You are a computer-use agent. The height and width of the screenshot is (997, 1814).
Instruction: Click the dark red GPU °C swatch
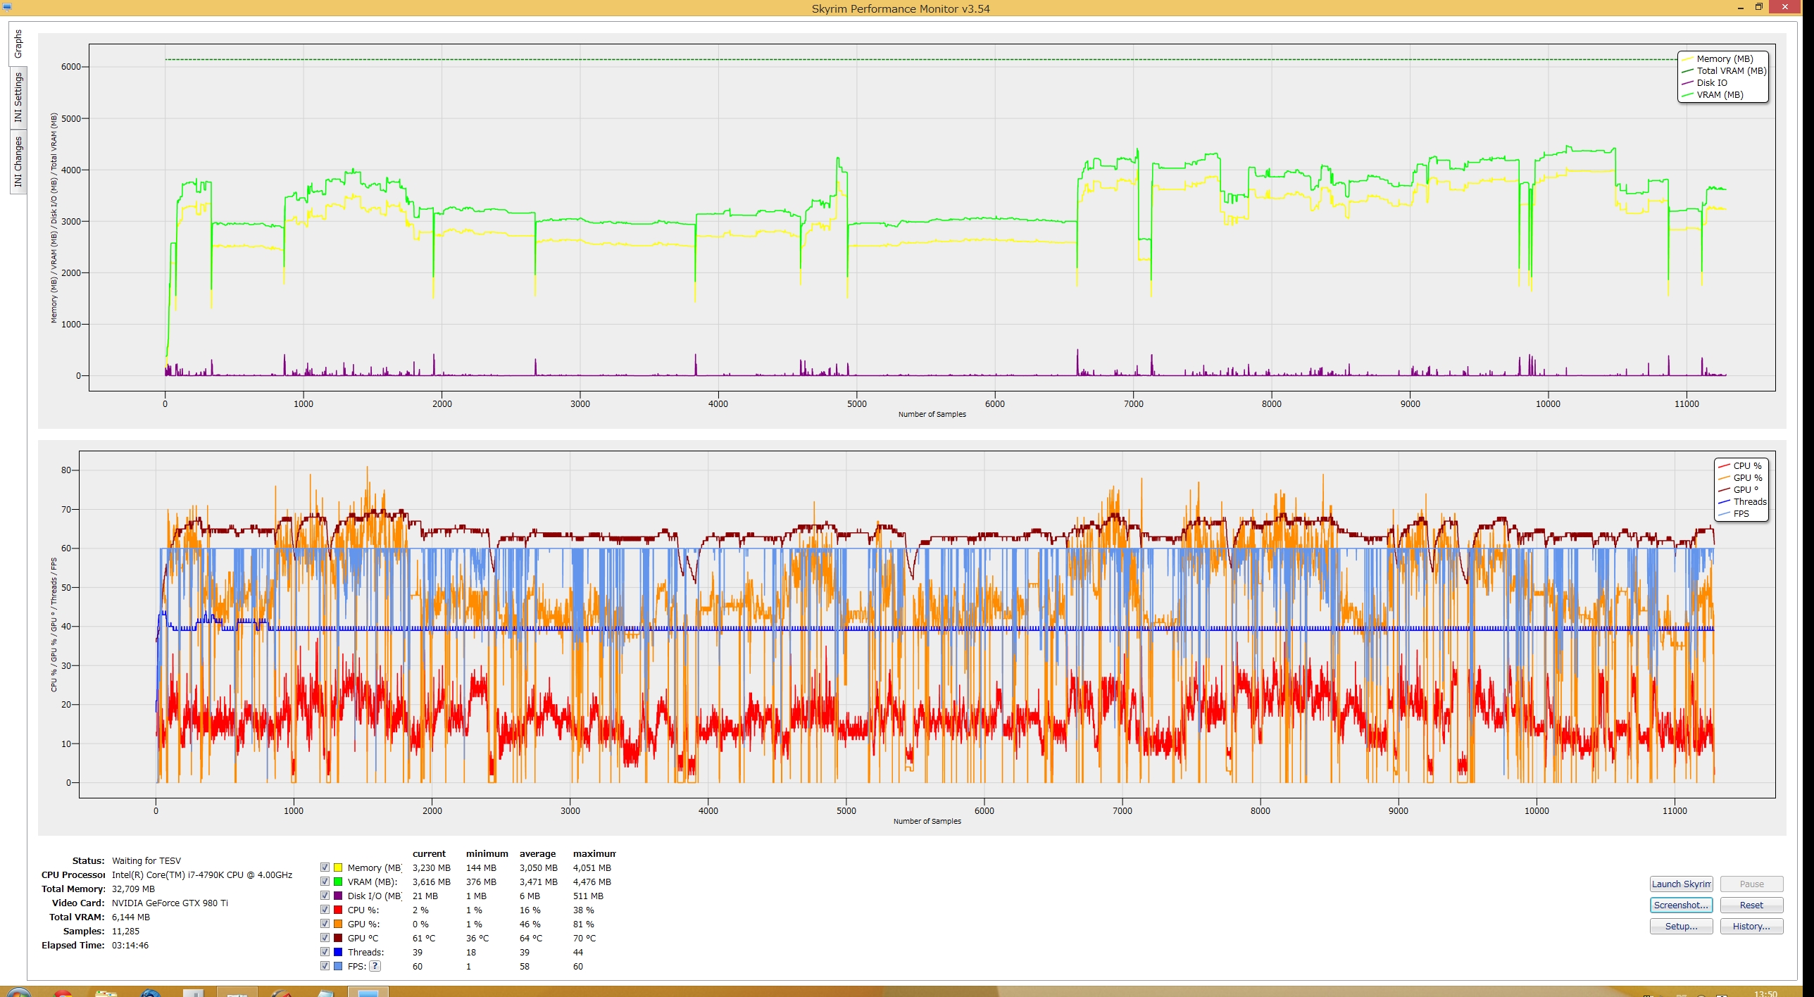[x=338, y=938]
